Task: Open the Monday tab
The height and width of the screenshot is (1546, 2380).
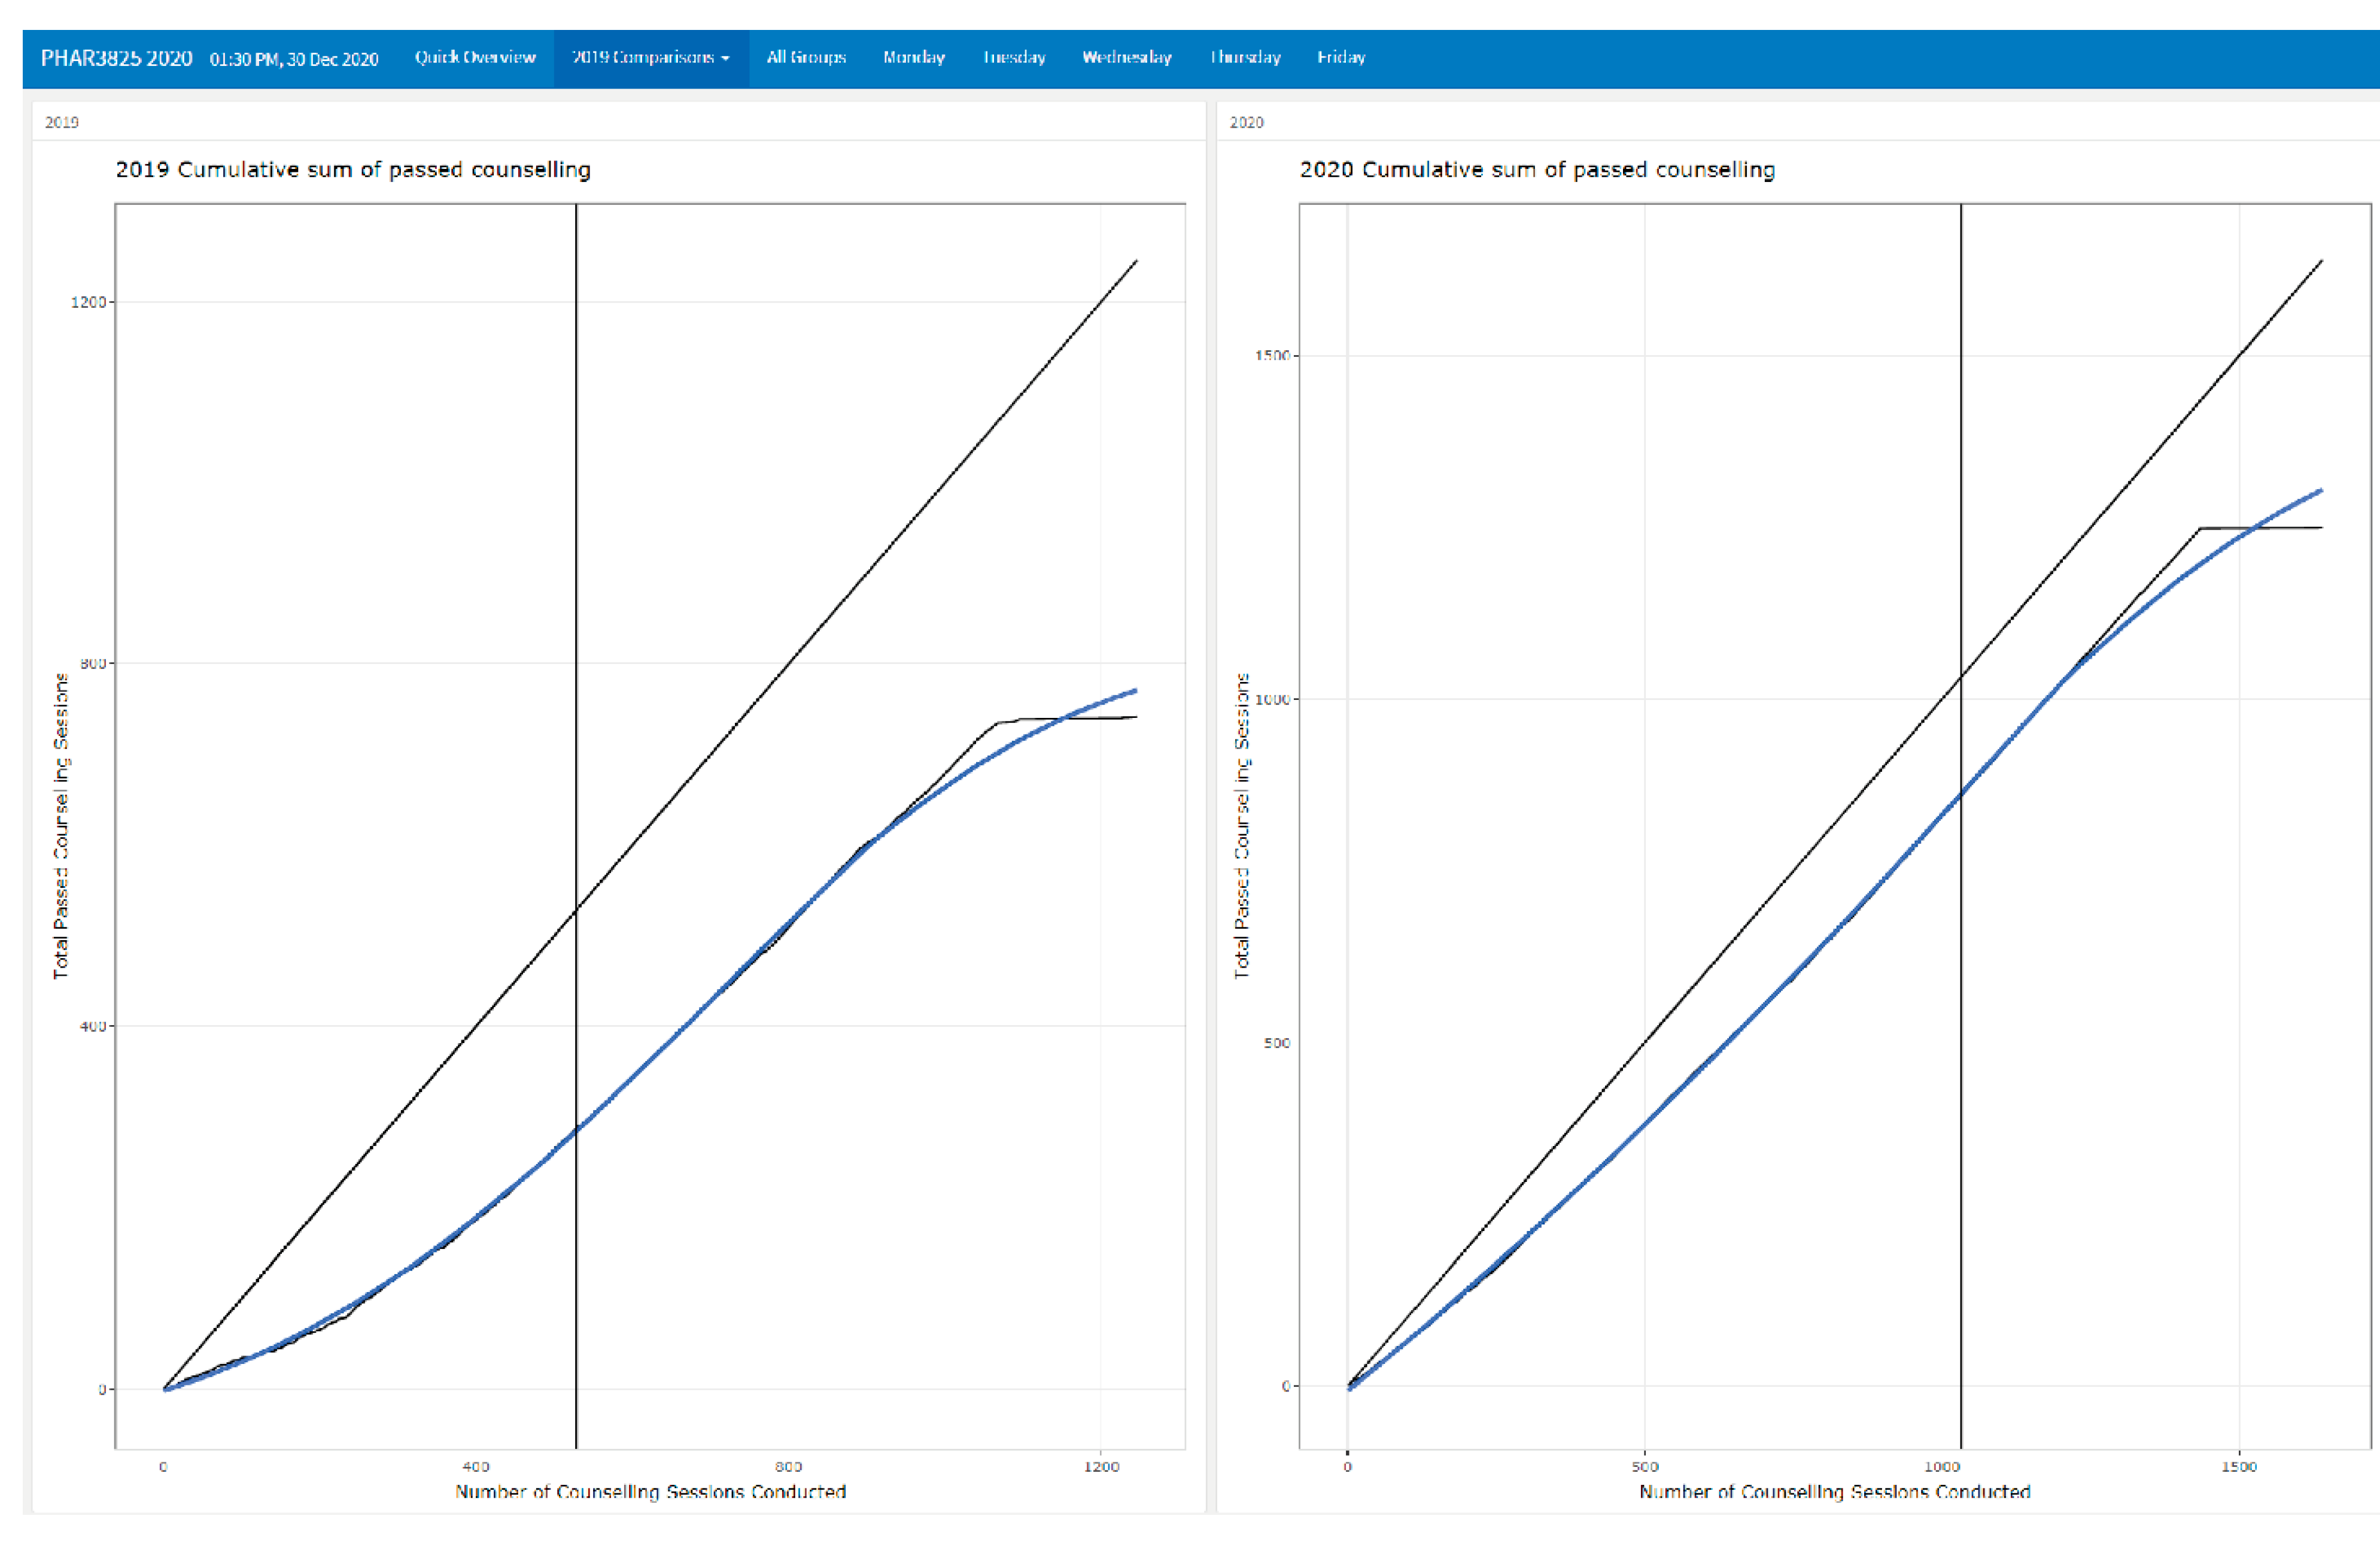Action: coord(914,58)
